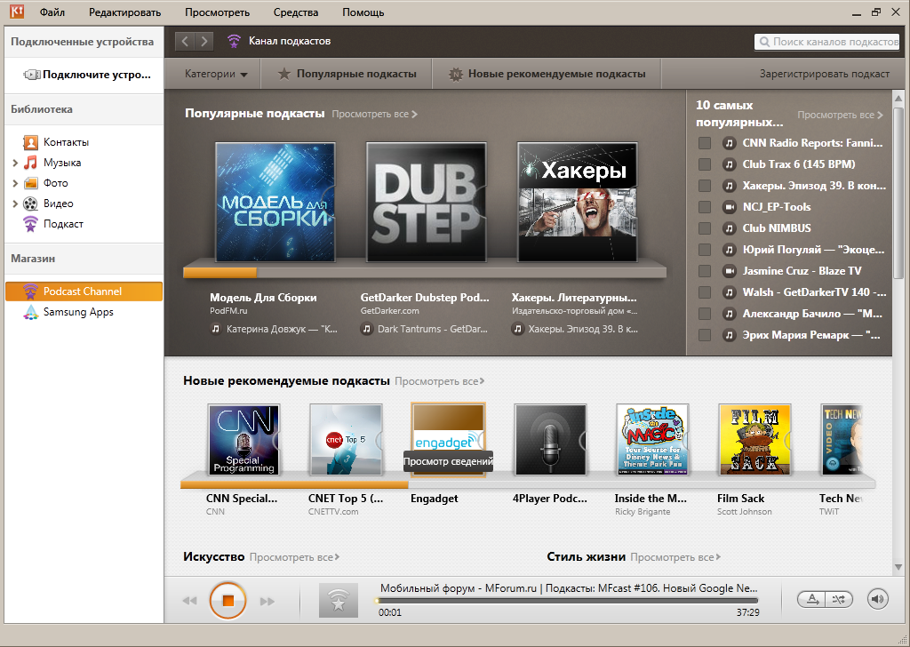Check the box for Юрий Погуляй
This screenshot has height=647, width=910.
click(x=705, y=250)
